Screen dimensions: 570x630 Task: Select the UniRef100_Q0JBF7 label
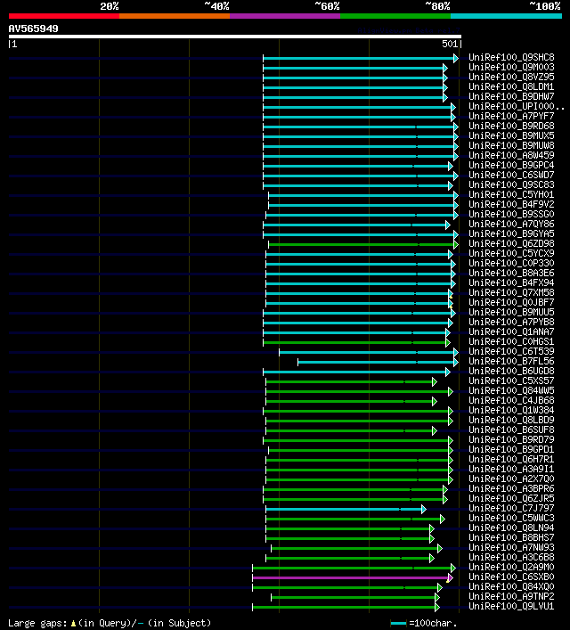511,303
